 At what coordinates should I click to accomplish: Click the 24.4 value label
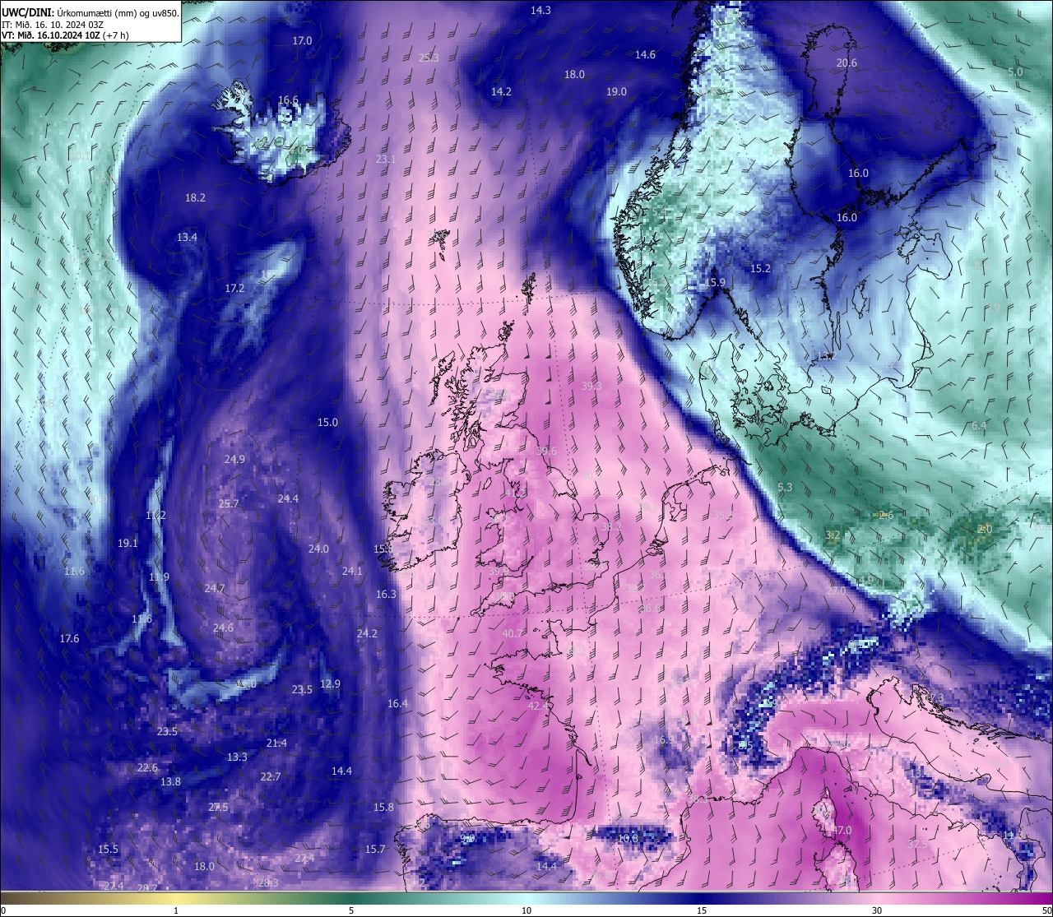(288, 498)
